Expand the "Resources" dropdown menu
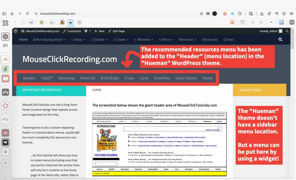Screen dimensions: 296x180 tap(187, 40)
